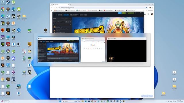Open the apps grid icon in bookmarks bar
The height and width of the screenshot is (103, 184).
52,10
